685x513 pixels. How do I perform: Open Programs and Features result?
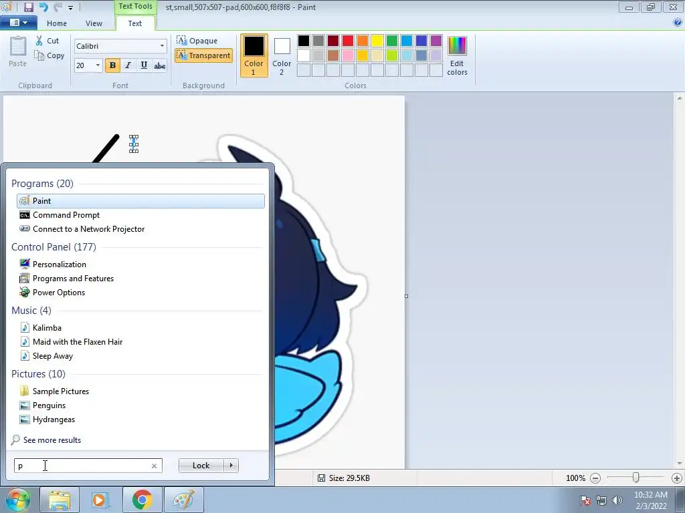click(140, 278)
